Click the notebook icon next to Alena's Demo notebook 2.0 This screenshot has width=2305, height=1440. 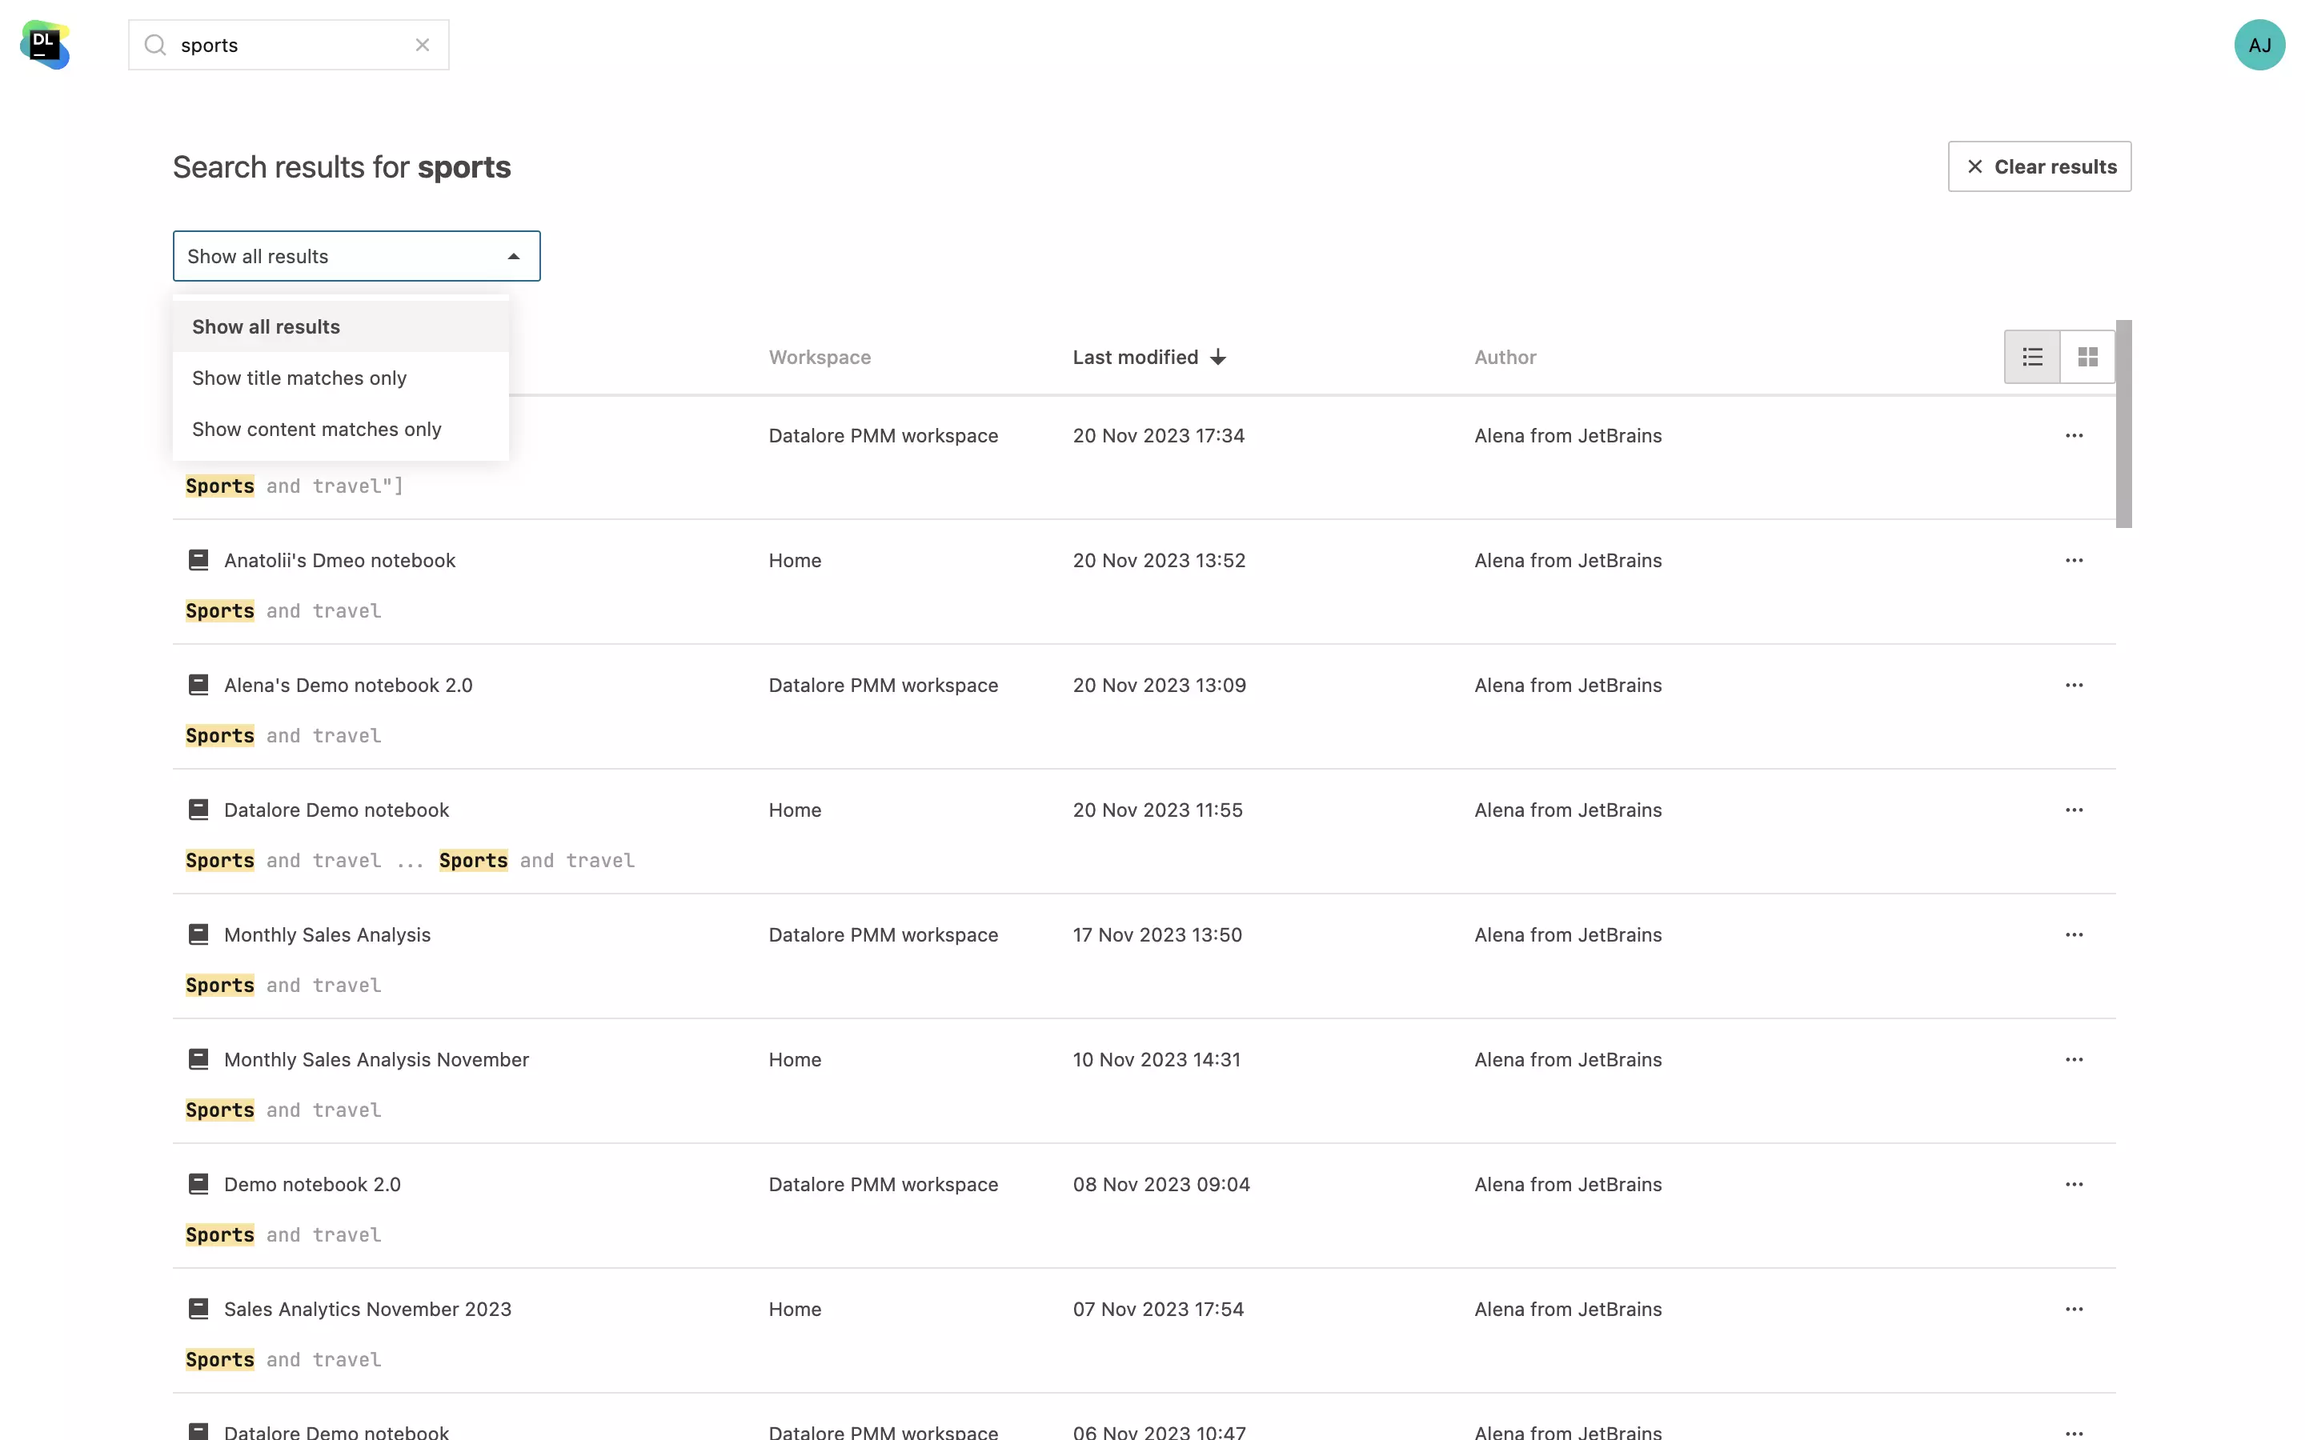[198, 683]
